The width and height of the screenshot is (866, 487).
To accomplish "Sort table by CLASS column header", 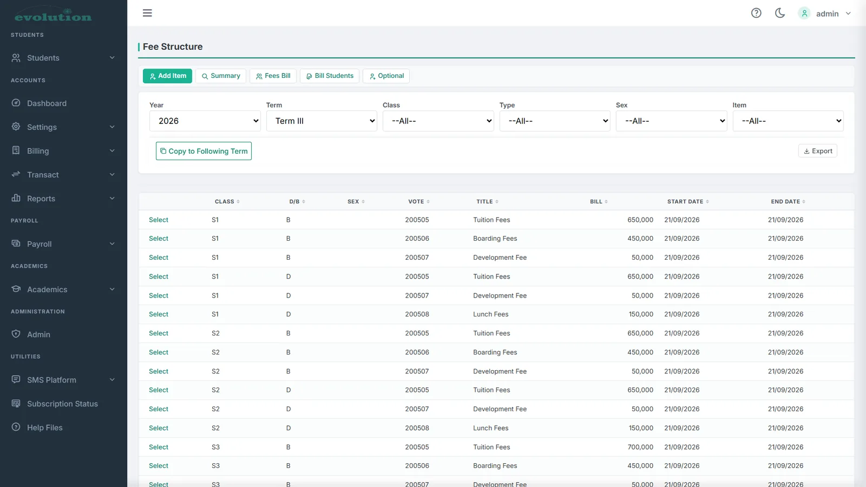I will [x=227, y=202].
